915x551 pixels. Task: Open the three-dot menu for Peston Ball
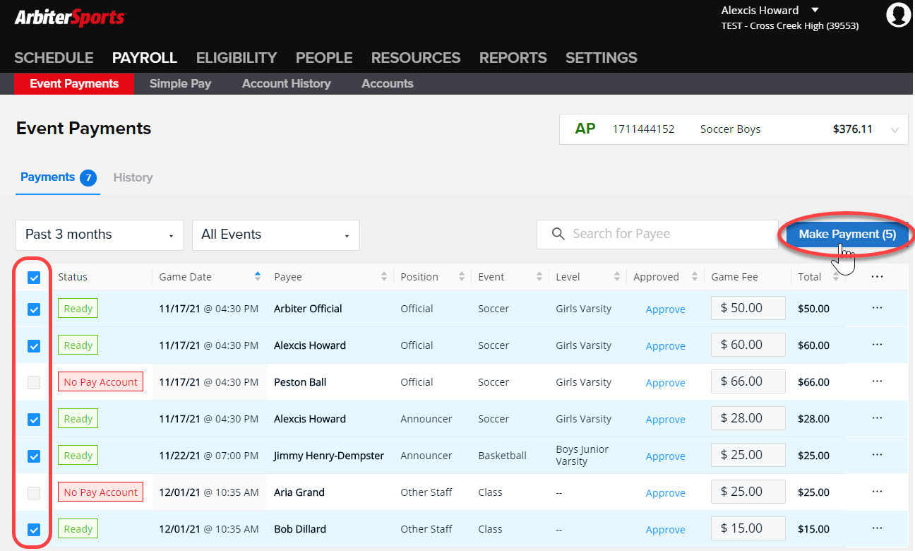(877, 382)
